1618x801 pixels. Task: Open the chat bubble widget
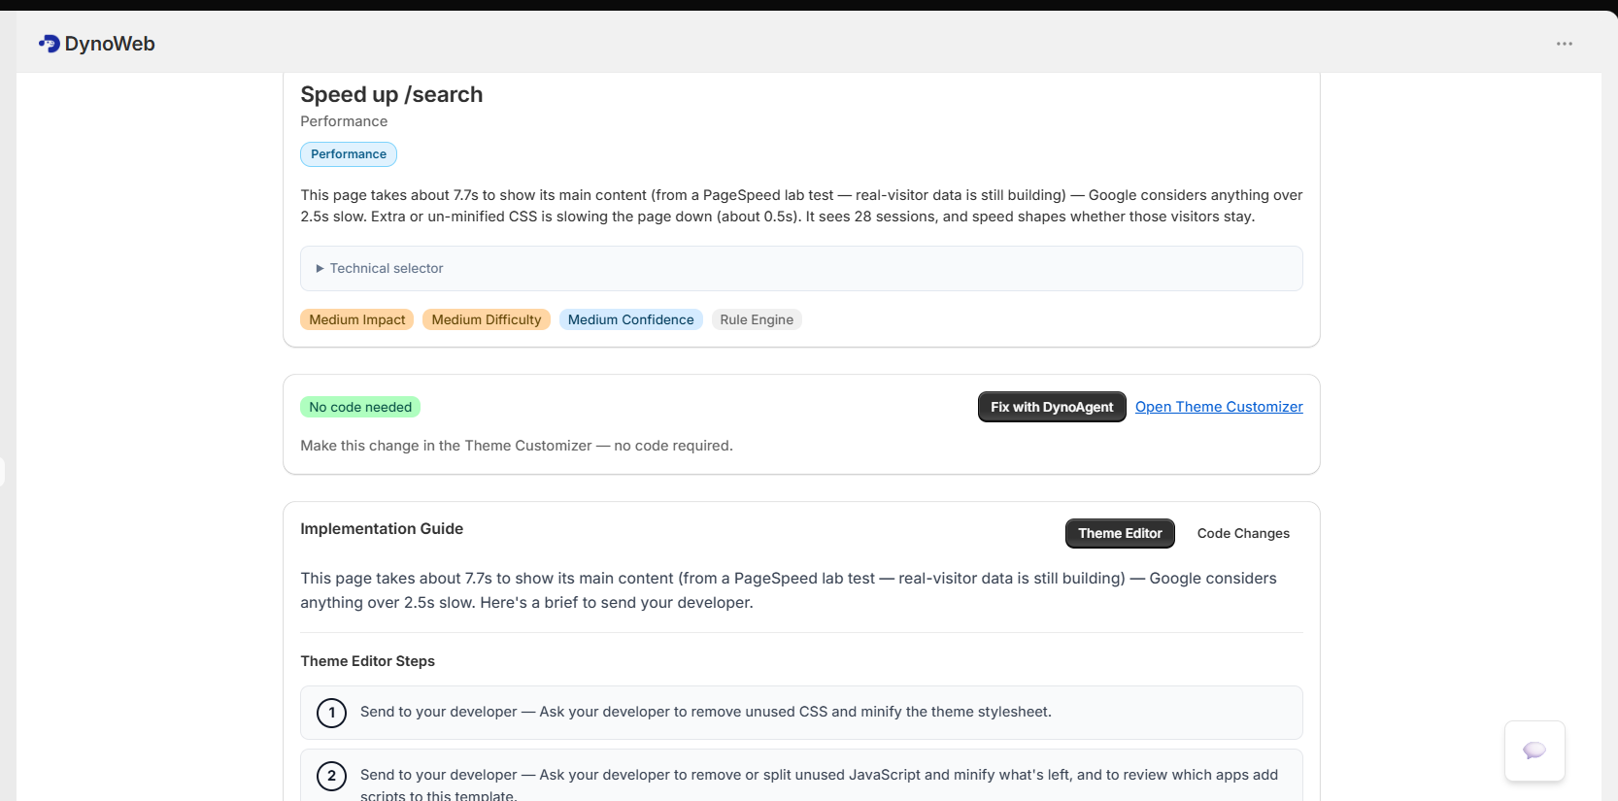point(1534,751)
